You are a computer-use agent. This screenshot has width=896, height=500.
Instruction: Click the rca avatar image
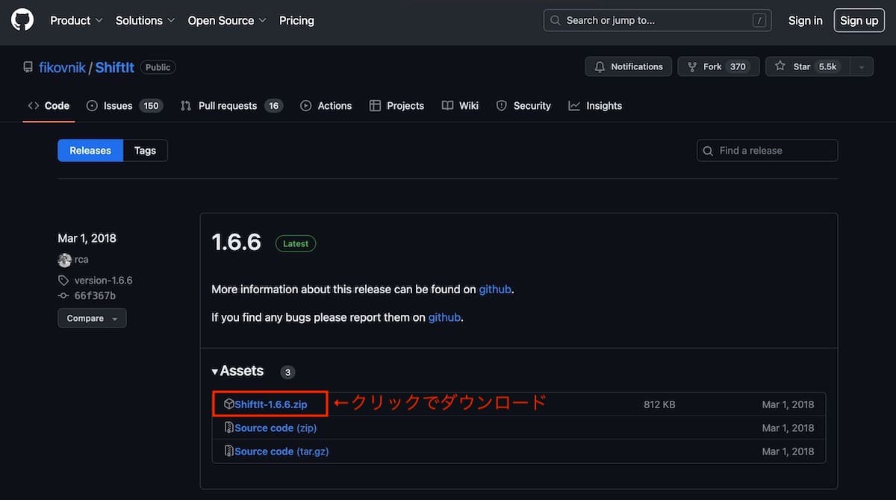tap(64, 260)
